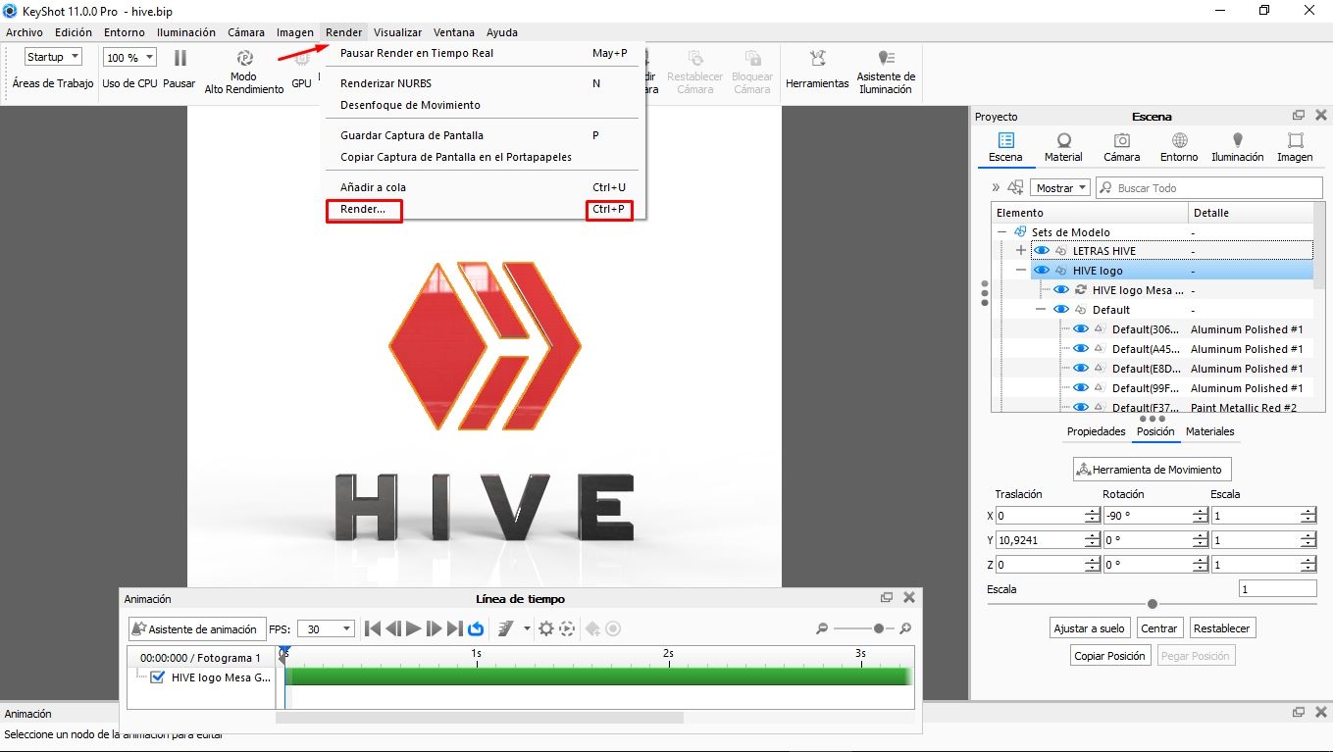Switch to the Cámara project tab
Viewport: 1333px width, 752px height.
tap(1121, 148)
